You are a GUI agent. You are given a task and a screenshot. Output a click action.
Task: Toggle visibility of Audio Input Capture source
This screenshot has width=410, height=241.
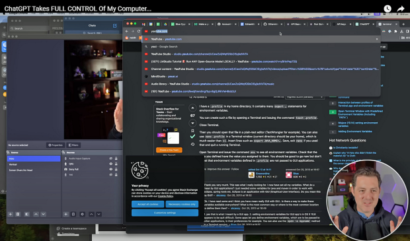pos(111,158)
